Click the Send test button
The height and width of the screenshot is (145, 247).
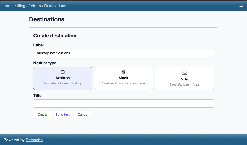[x=63, y=115]
